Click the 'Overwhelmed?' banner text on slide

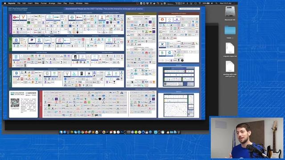104,9
